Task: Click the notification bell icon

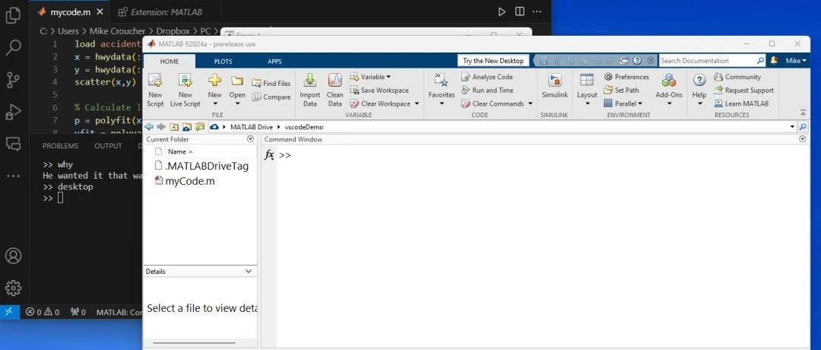Action: pyautogui.click(x=774, y=60)
